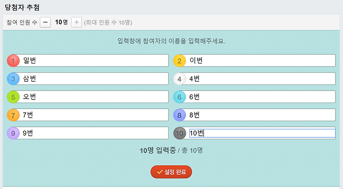Click the yellow number 2 ball icon

180,60
